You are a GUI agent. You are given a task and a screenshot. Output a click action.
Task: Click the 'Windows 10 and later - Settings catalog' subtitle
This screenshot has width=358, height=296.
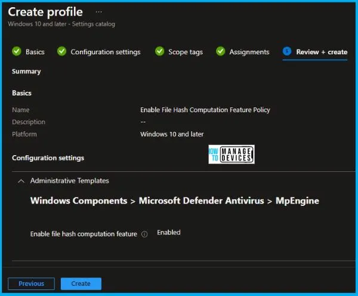tap(61, 24)
